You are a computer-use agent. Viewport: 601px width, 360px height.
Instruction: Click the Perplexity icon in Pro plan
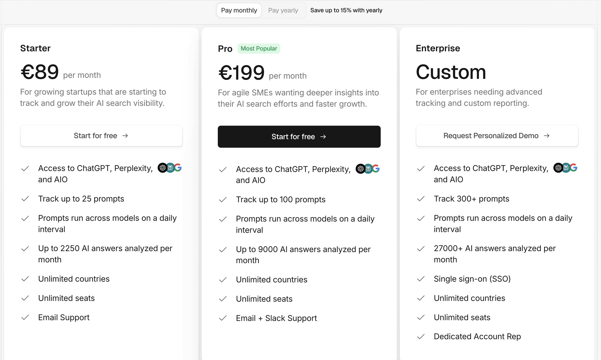tap(368, 169)
